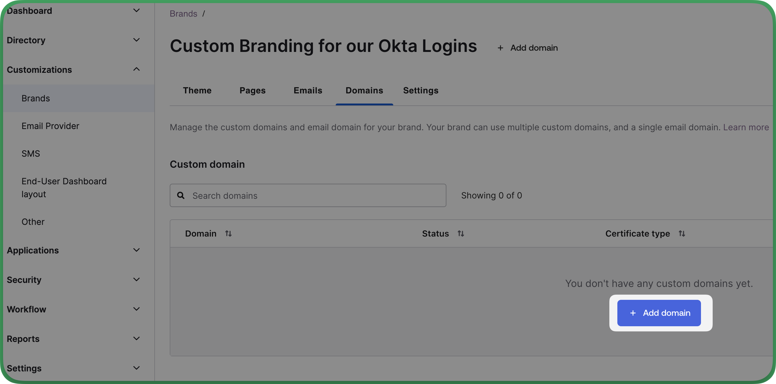Viewport: 776px width, 384px height.
Task: Open the brand Settings tab
Action: pos(421,91)
